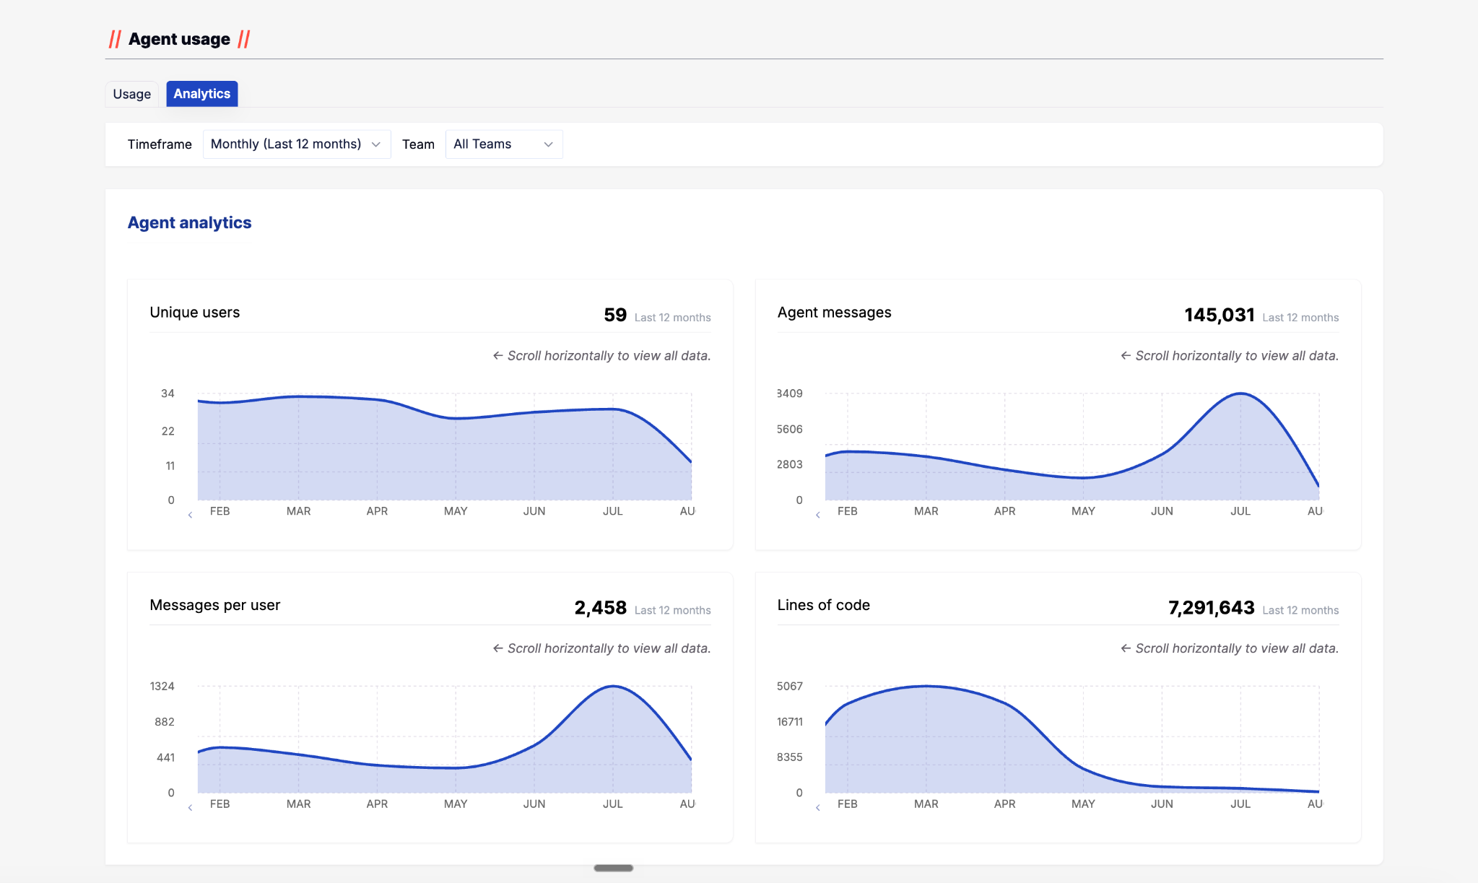Click the 59 unique users total
1478x883 pixels.
[x=615, y=315]
